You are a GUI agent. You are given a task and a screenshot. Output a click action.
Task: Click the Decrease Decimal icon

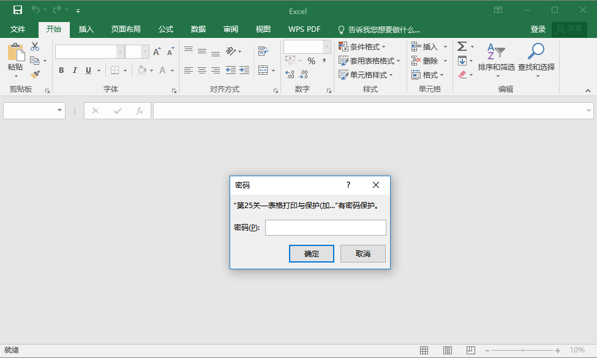click(304, 74)
